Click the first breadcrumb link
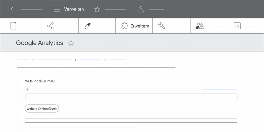Image resolution: width=264 pixels, height=132 pixels. [x=23, y=60]
